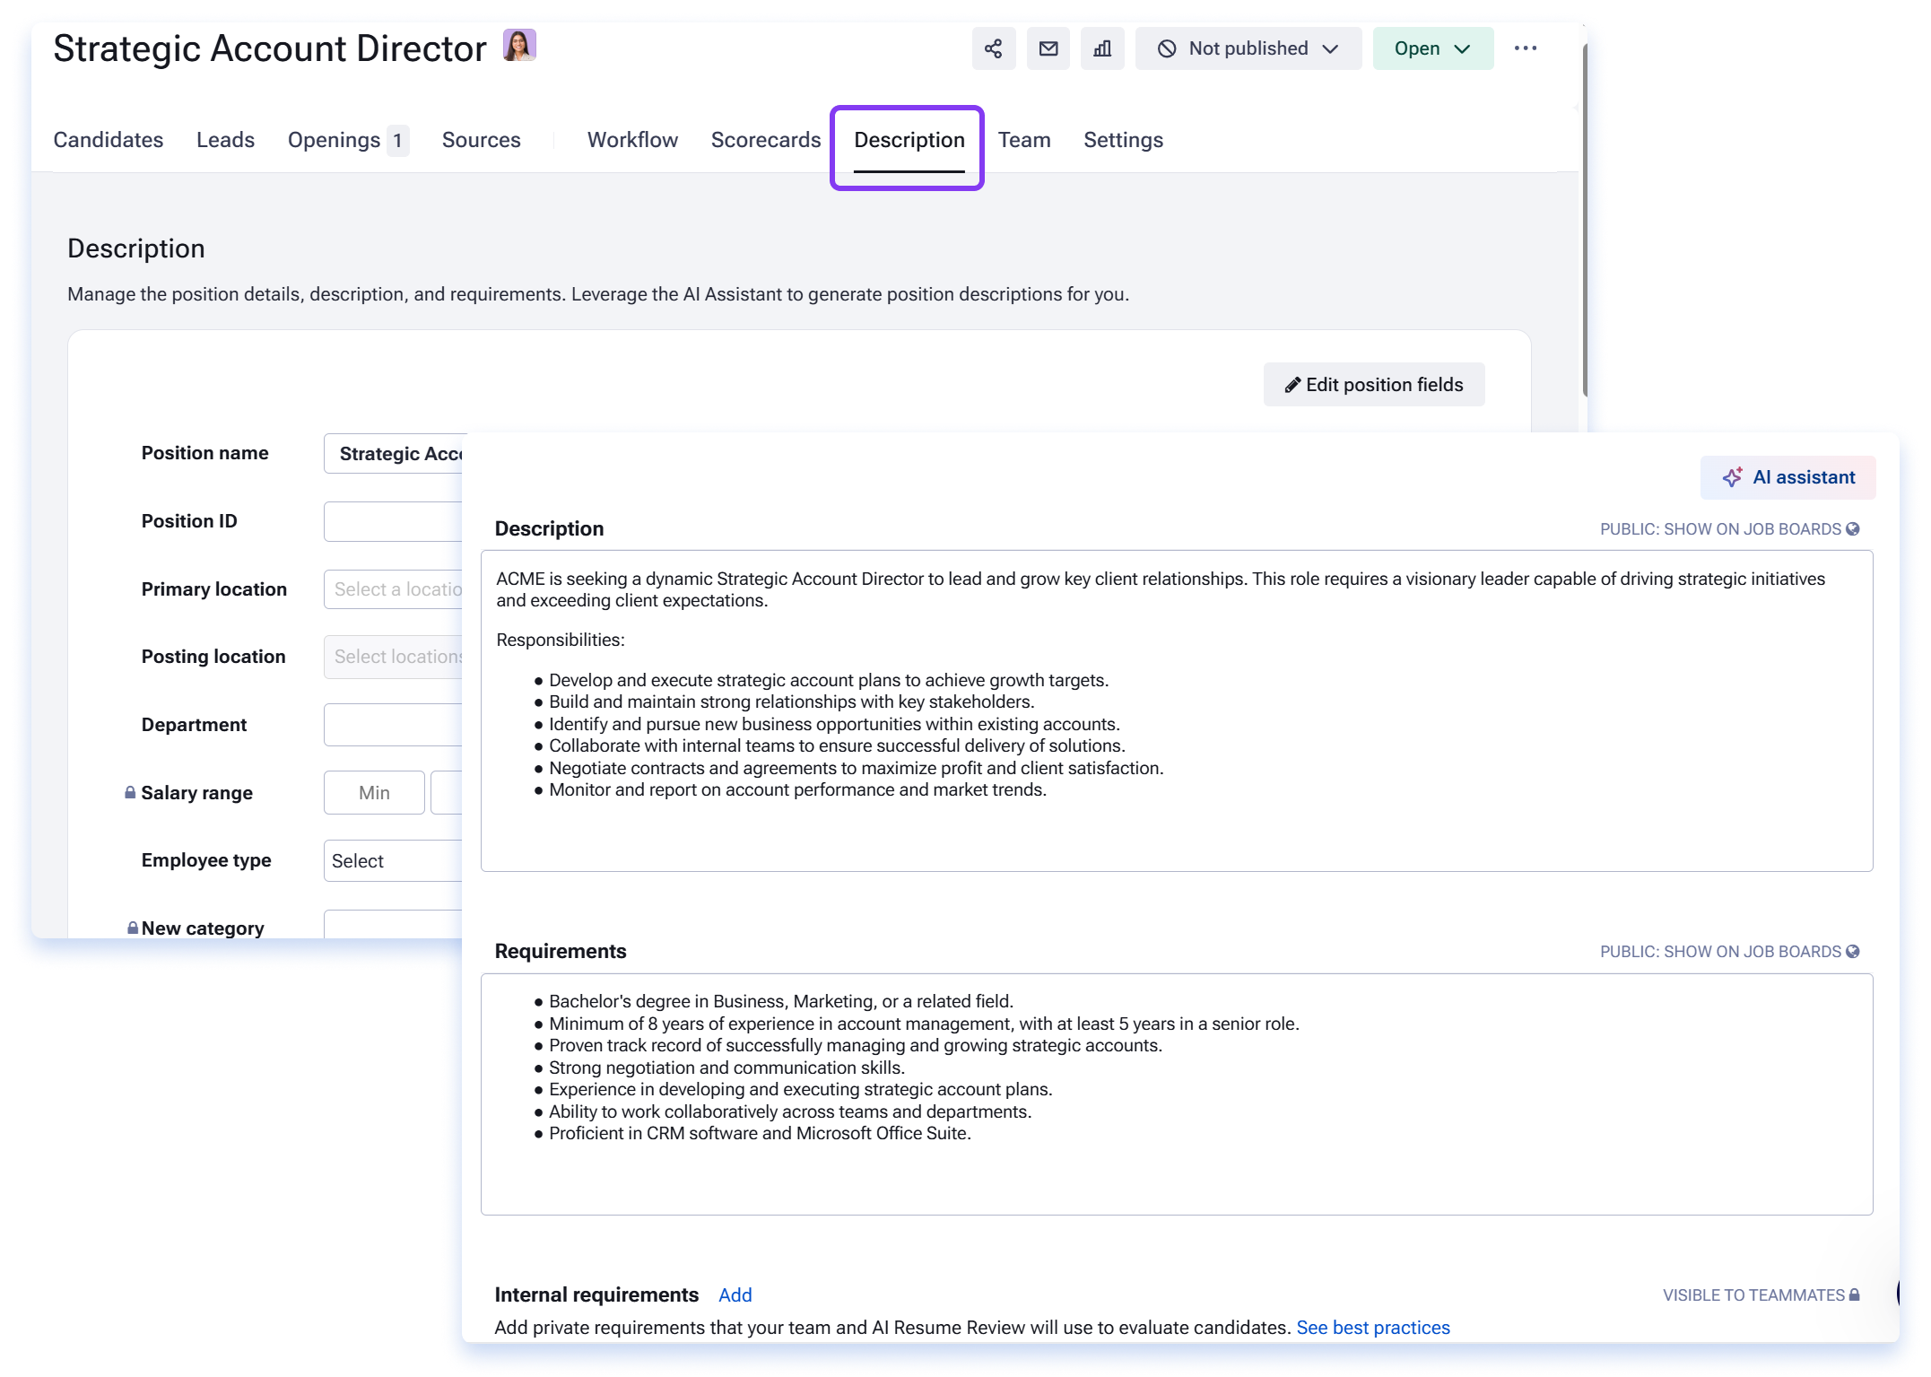
Task: Open the Primary location selector
Action: [x=394, y=589]
